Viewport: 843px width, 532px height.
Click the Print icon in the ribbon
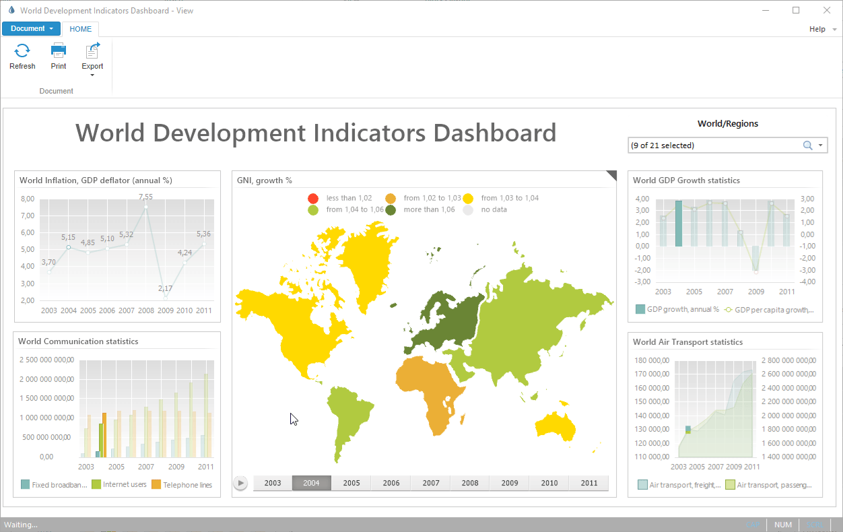[x=59, y=51]
